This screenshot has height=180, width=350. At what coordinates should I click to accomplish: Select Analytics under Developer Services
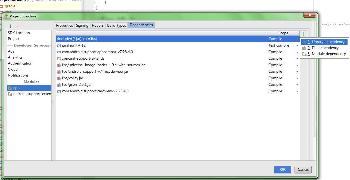[x=15, y=57]
